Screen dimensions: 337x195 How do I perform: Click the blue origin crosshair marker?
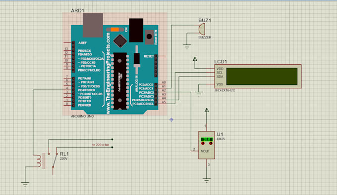[171, 119]
